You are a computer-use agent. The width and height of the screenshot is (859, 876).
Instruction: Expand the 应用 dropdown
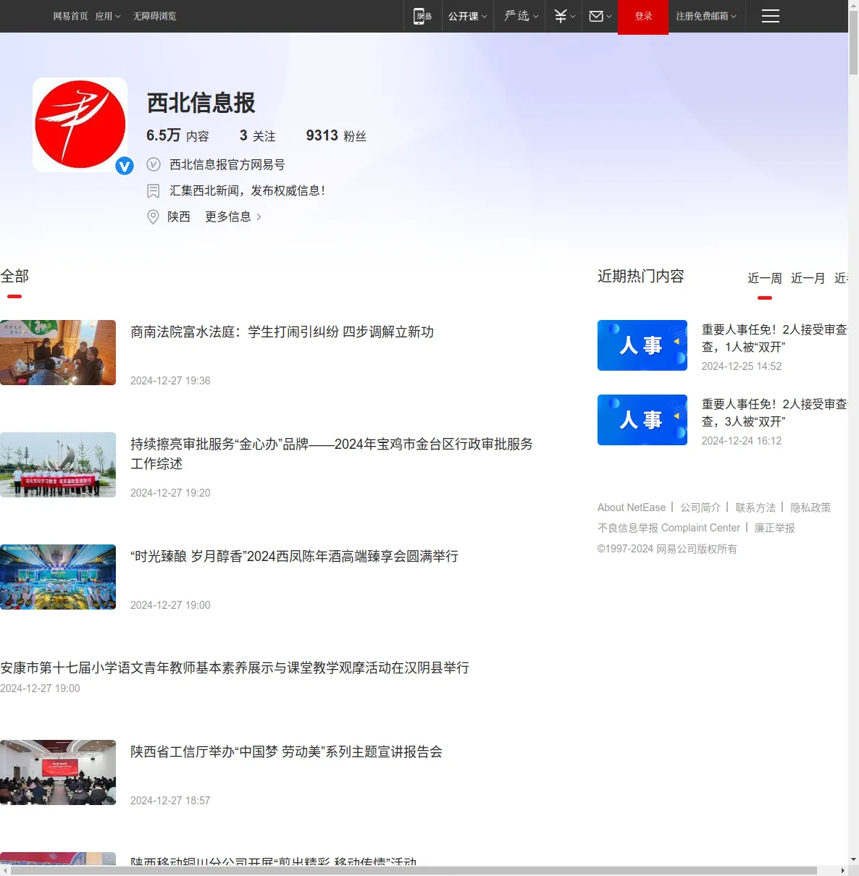click(108, 16)
